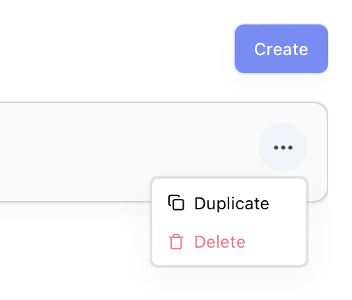This screenshot has width=352, height=300.
Task: Remove the item using the trash icon
Action: click(x=176, y=241)
